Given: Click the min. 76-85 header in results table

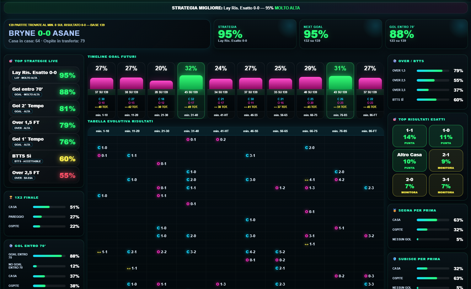Looking at the screenshot, I should tap(340, 131).
